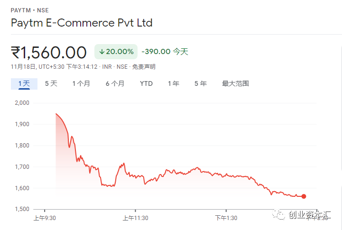Select the YTD range tab
342x230 pixels.
pos(146,83)
